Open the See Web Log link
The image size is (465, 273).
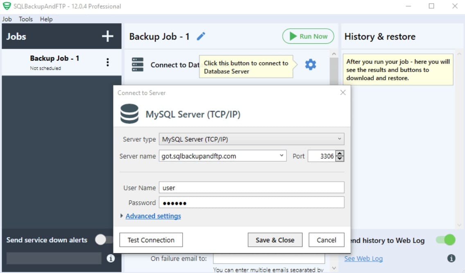363,259
